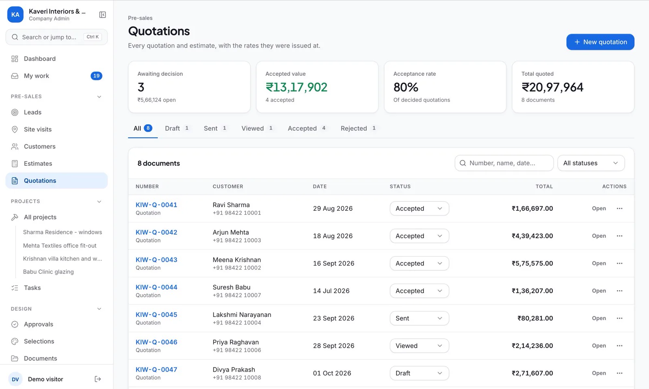The image size is (649, 389).
Task: Open more actions for KIW-Q-0047
Action: [x=619, y=373]
